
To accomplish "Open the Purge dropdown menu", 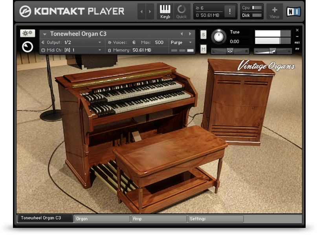I will coord(181,43).
